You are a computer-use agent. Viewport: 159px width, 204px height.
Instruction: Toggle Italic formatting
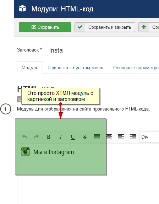[x=61, y=137]
